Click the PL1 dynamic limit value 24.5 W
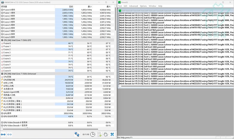This screenshot has height=139, width=234. coord(70,104)
